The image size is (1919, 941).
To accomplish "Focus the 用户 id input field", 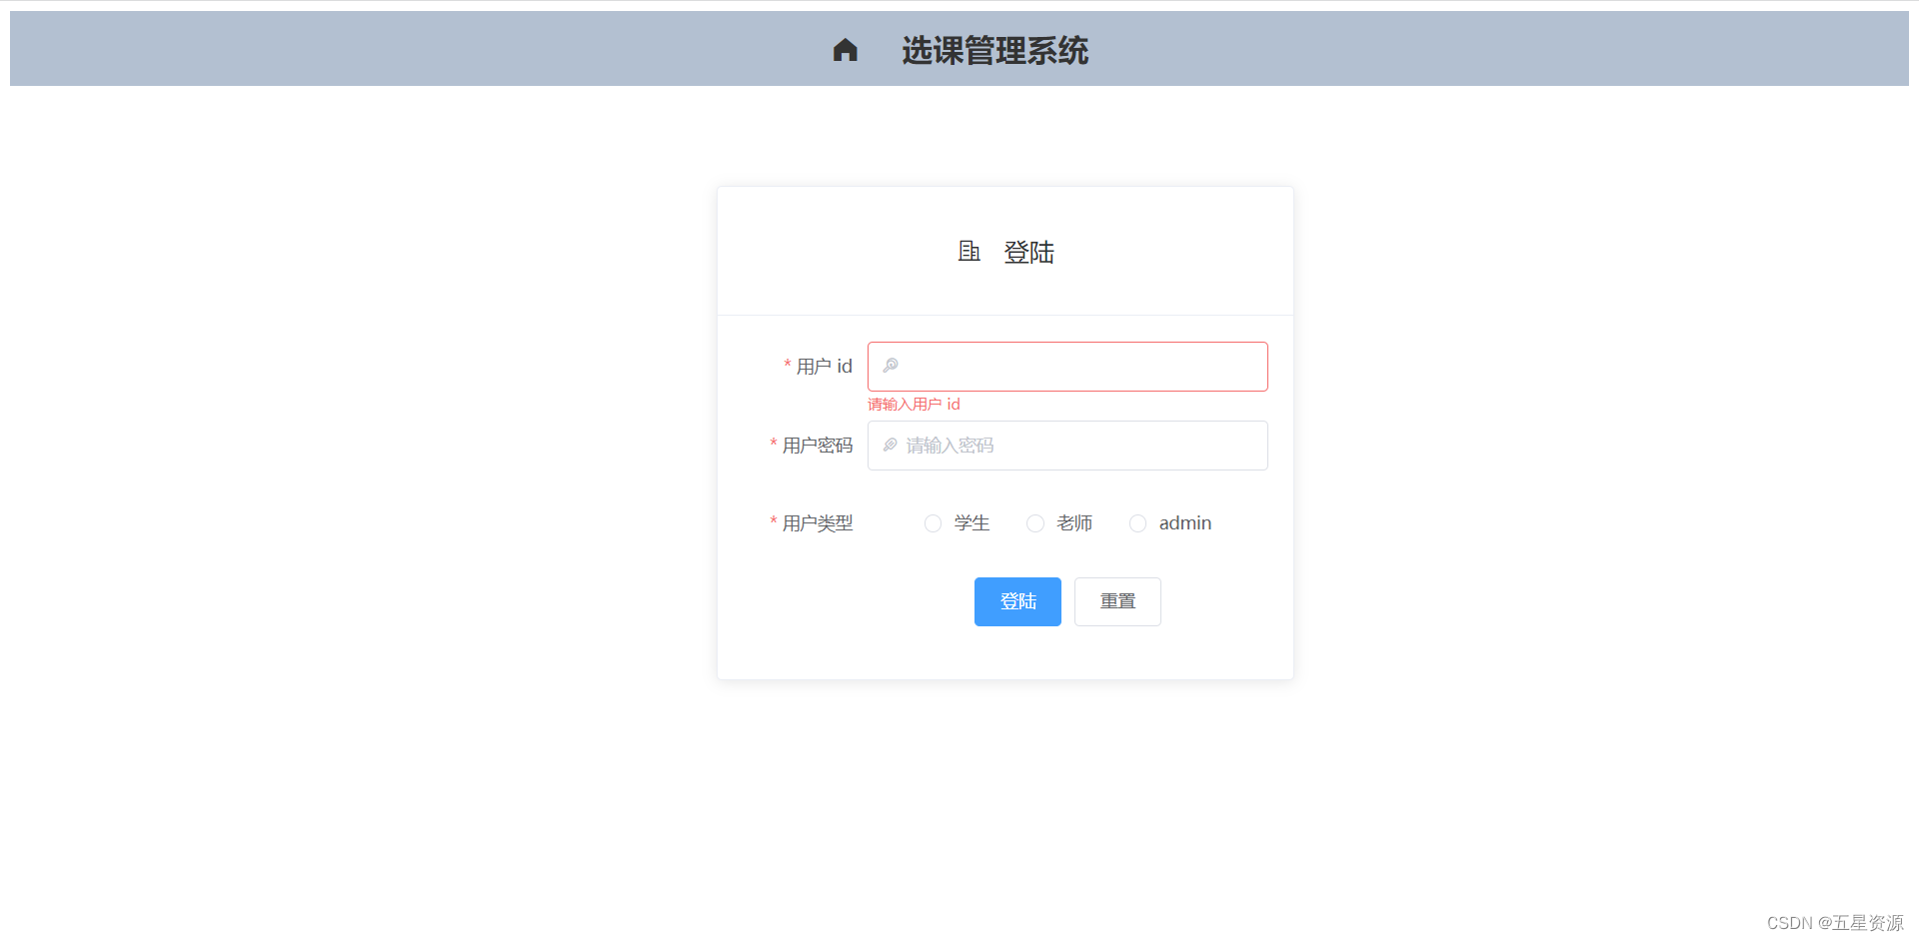I will (1067, 367).
